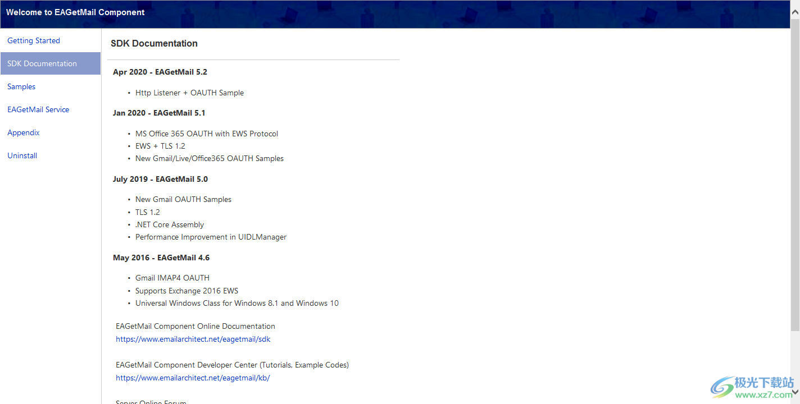Click "Http Listener + OAUTH Sample" bullet
Viewport: 800px width, 404px height.
point(189,93)
